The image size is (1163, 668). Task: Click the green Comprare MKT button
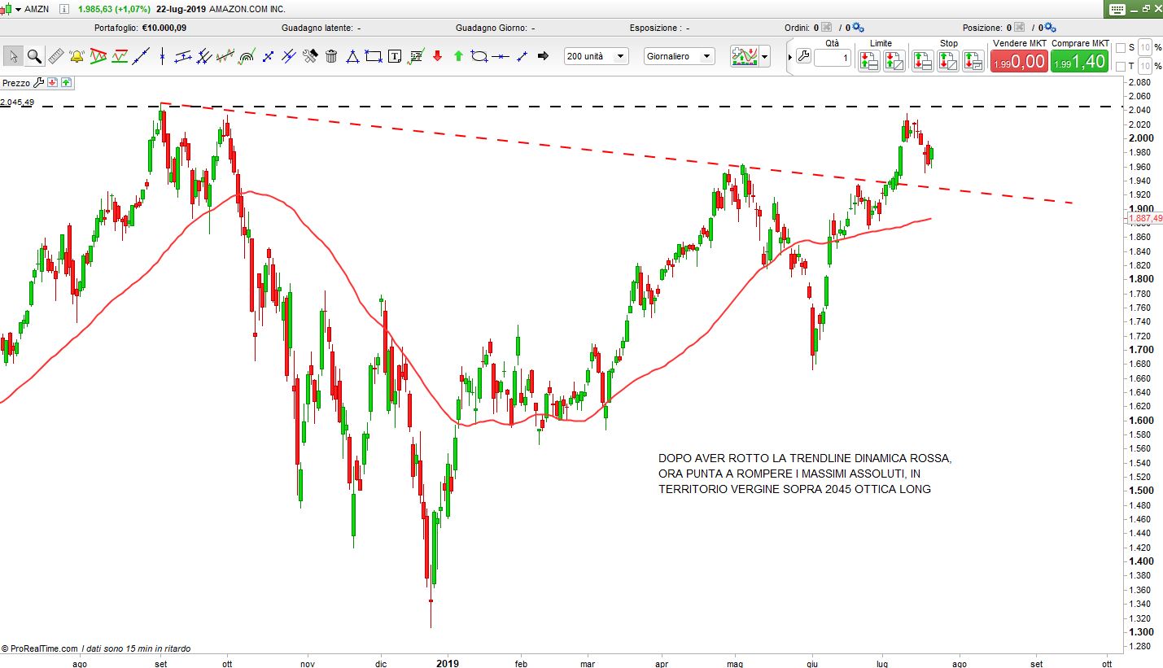tap(1079, 61)
